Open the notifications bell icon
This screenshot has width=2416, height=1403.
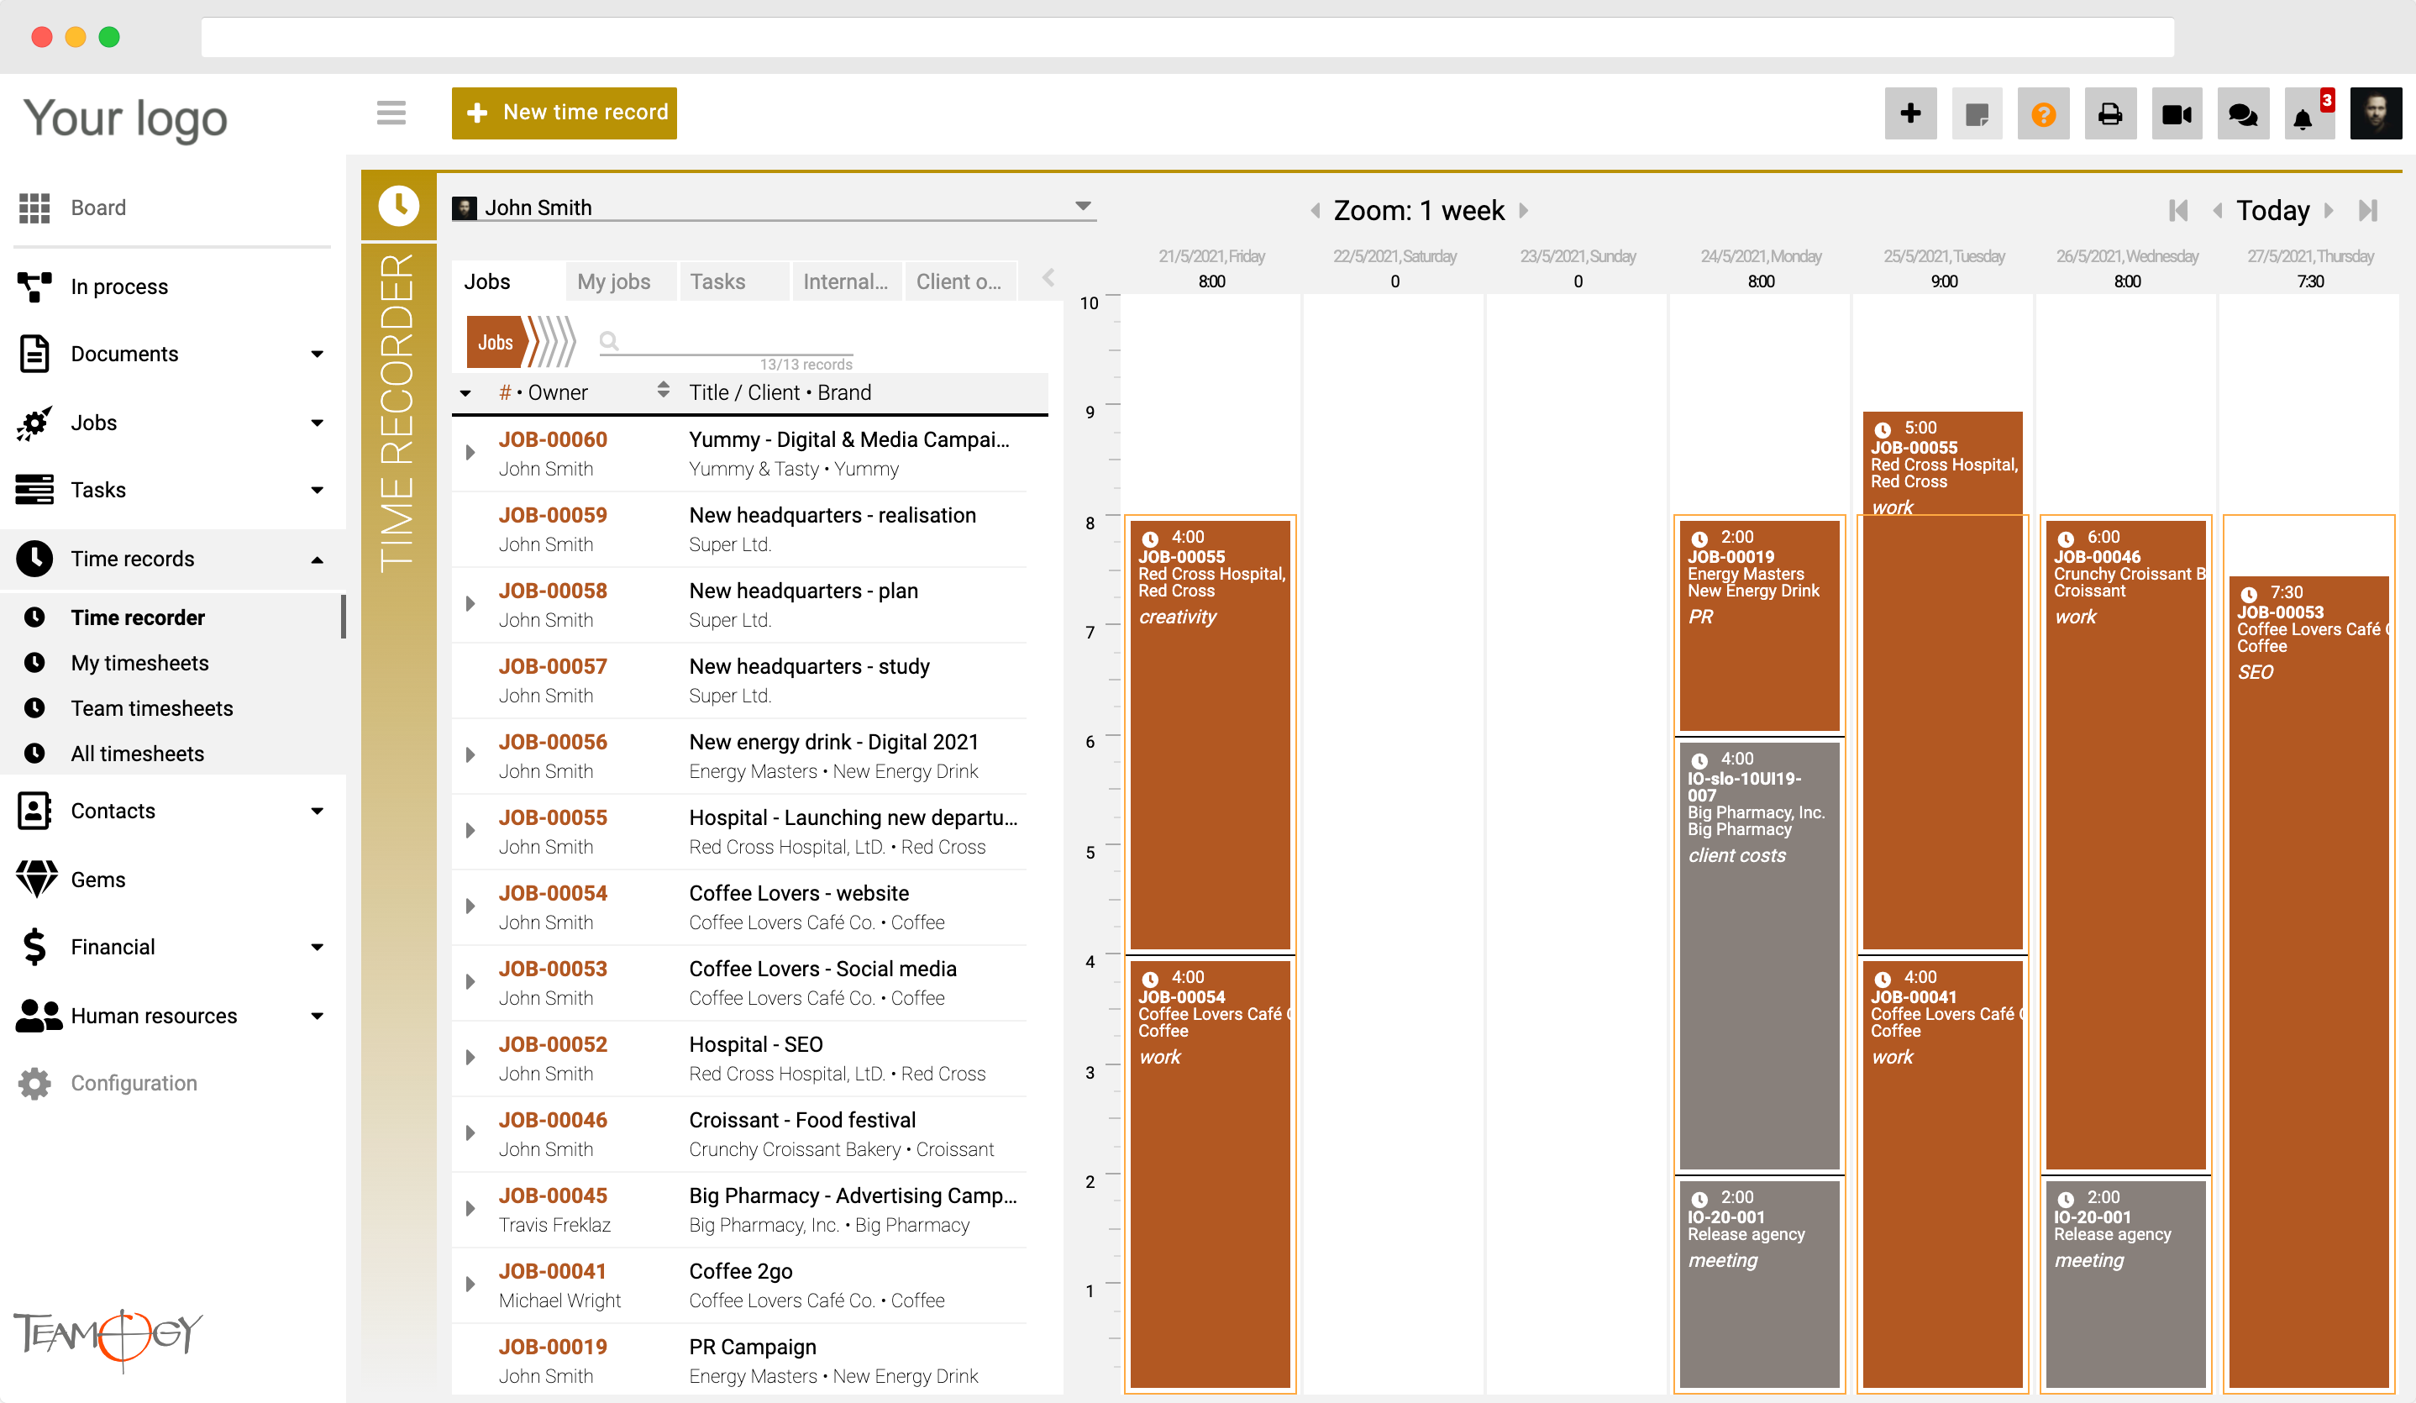[2303, 117]
